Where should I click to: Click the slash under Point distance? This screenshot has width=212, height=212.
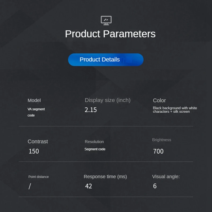(30, 186)
